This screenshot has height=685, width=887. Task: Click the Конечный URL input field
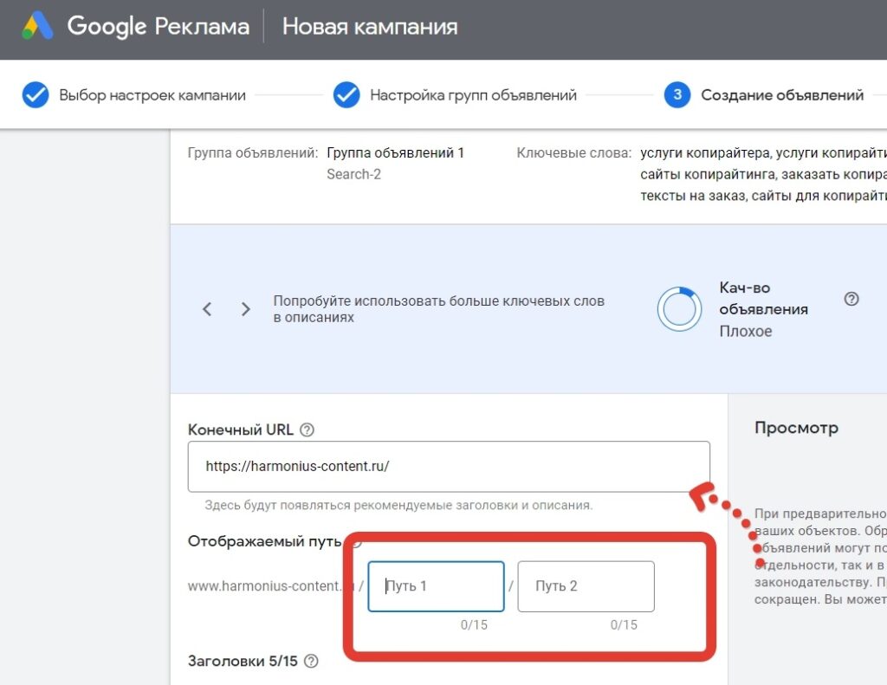pos(449,467)
